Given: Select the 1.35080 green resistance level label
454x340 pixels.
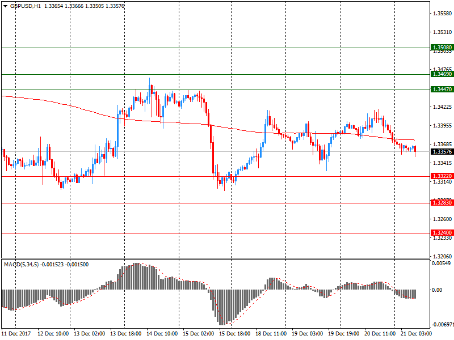Looking at the screenshot, I should (x=442, y=48).
